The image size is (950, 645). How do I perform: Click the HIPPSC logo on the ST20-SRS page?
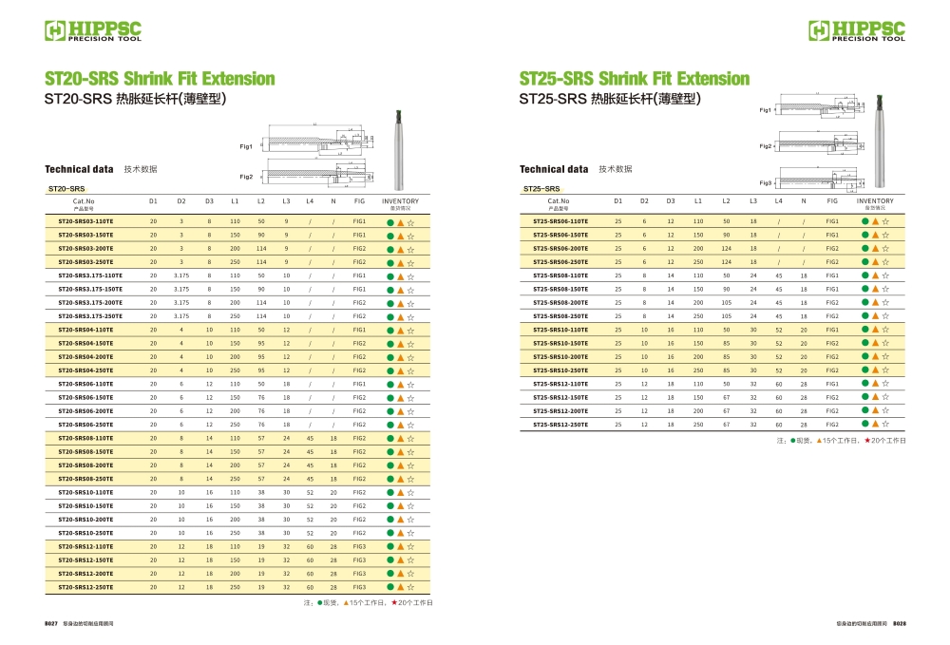(93, 31)
